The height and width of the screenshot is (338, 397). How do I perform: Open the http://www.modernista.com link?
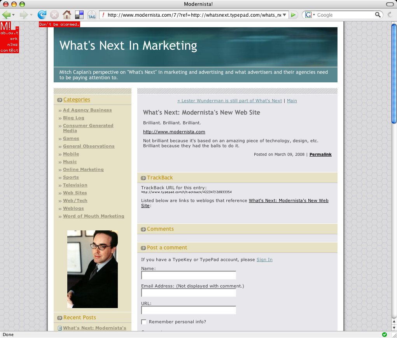coord(174,132)
